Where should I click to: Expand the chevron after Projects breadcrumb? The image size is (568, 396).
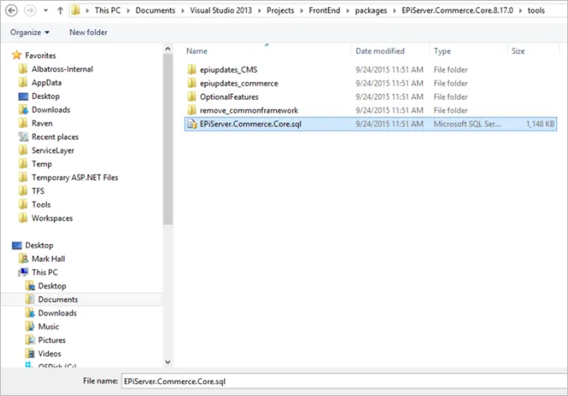point(301,11)
